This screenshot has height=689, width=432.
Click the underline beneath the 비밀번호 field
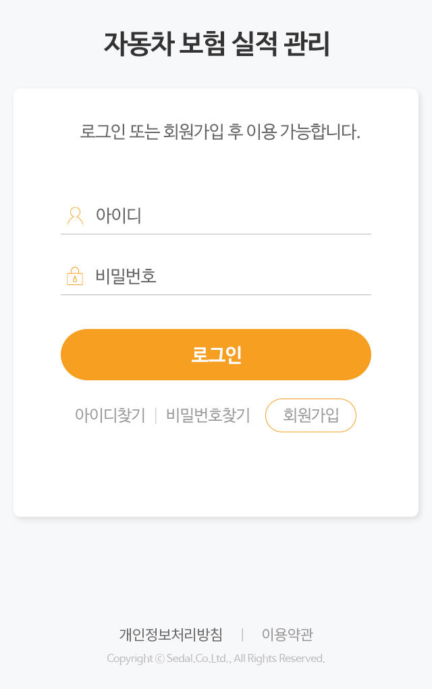click(x=216, y=295)
